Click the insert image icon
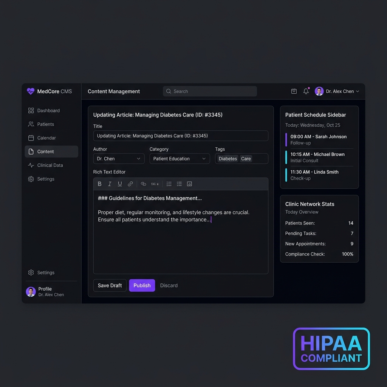Screen dimensions: 387x387 click(190, 184)
